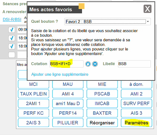Select the SURV PERF favorite button

click(136, 104)
